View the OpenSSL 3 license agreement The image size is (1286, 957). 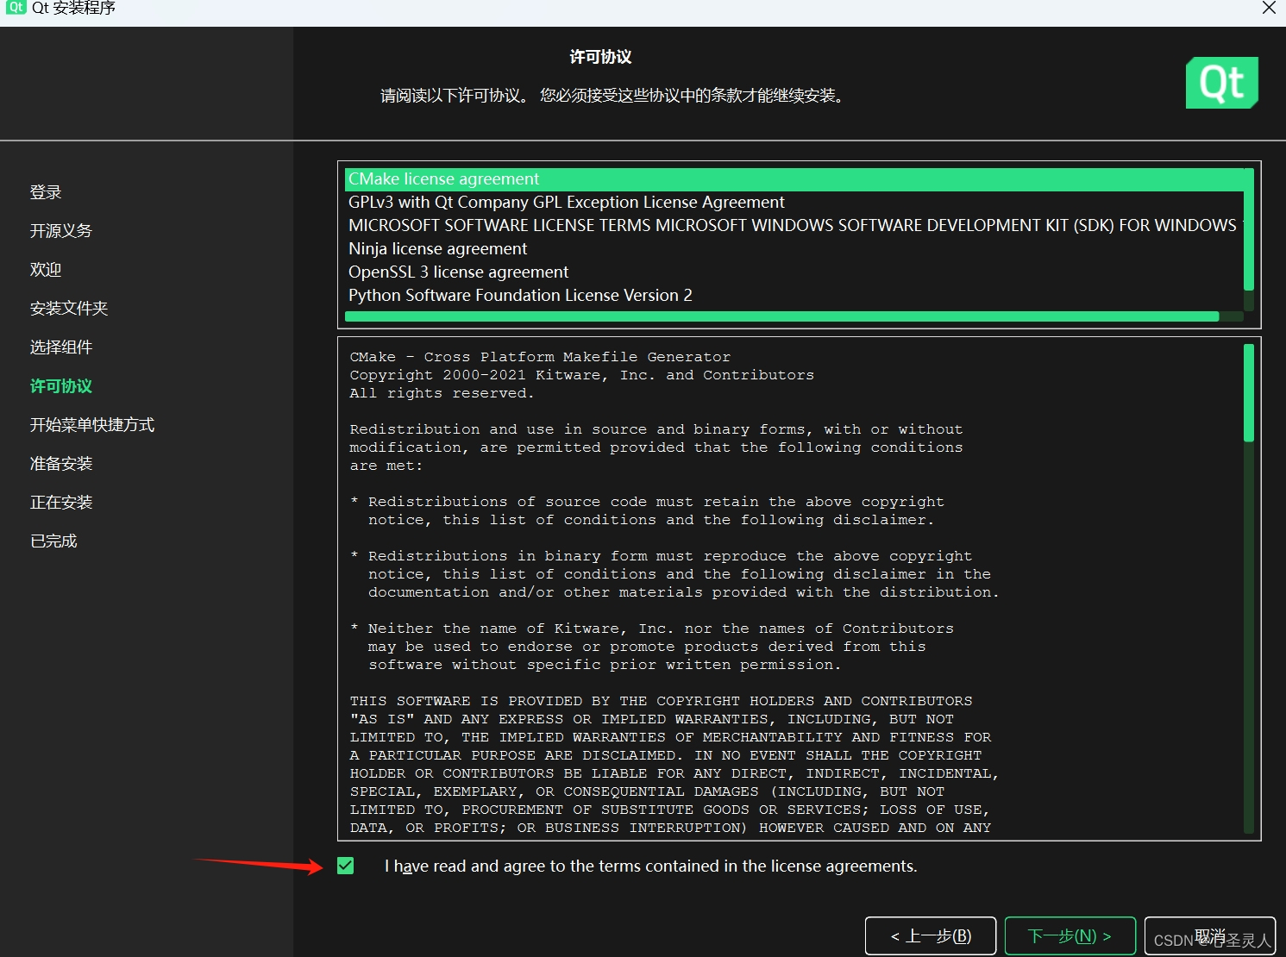(458, 272)
